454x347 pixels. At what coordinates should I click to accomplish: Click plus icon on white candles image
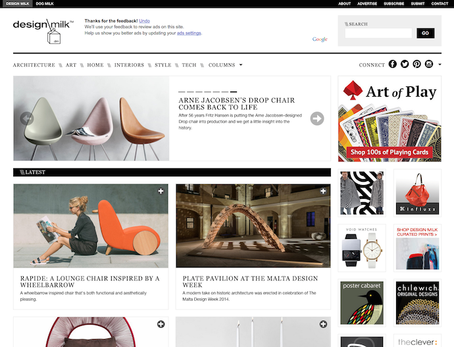323,324
